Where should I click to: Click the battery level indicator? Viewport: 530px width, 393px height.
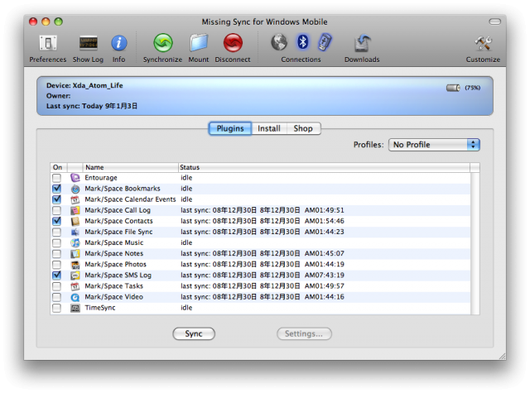tap(453, 88)
